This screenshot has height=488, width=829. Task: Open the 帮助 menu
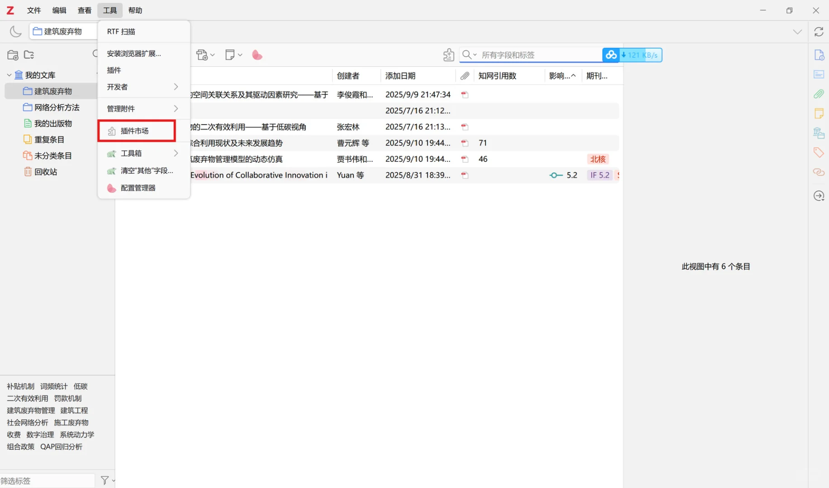tap(135, 10)
